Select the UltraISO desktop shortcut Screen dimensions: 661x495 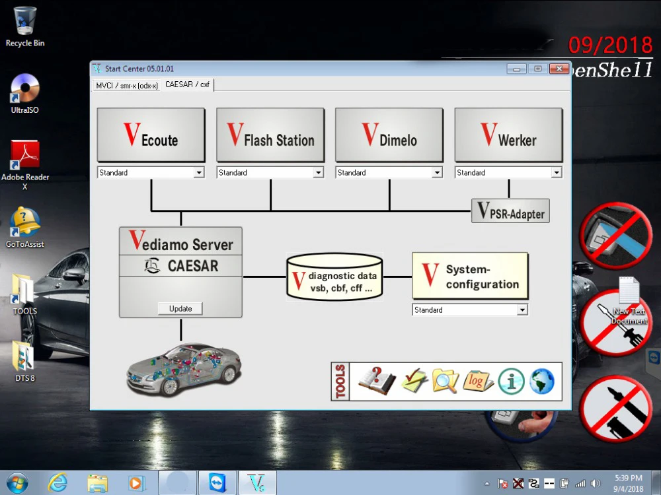pos(25,94)
